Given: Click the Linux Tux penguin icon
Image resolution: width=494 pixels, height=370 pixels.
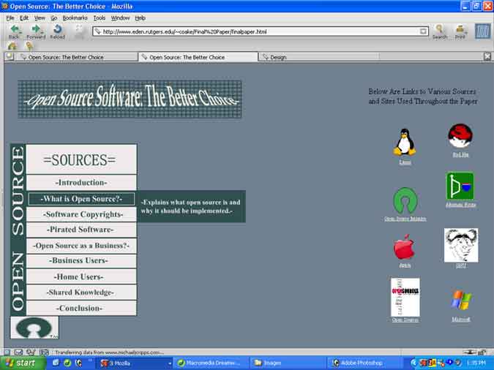Looking at the screenshot, I should [404, 142].
